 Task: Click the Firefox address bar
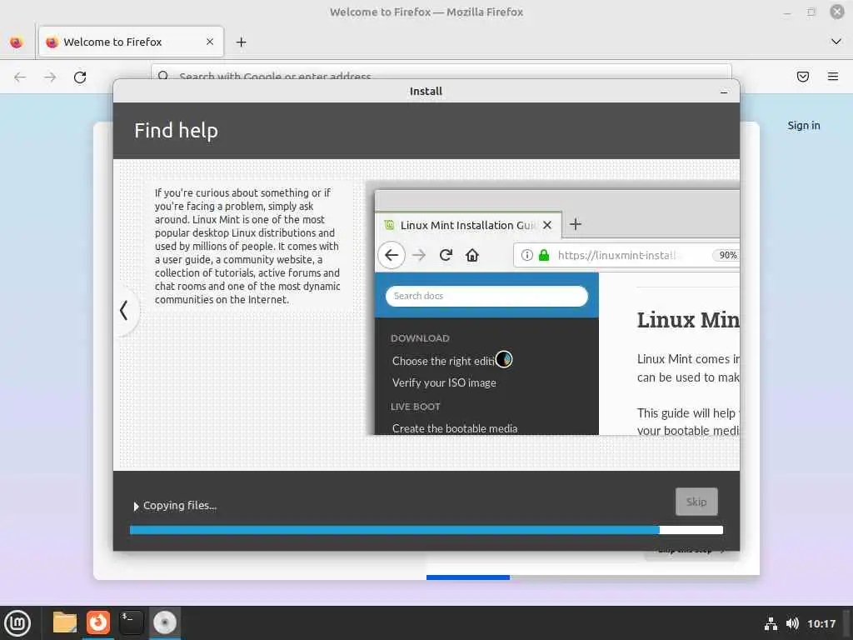point(441,72)
